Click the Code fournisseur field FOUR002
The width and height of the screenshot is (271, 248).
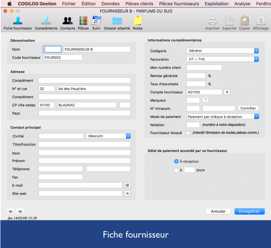pyautogui.click(x=63, y=57)
